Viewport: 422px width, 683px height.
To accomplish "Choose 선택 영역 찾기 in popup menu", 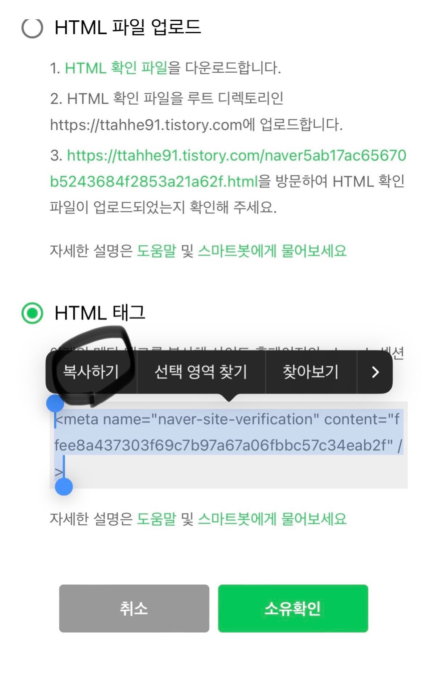I will click(201, 372).
